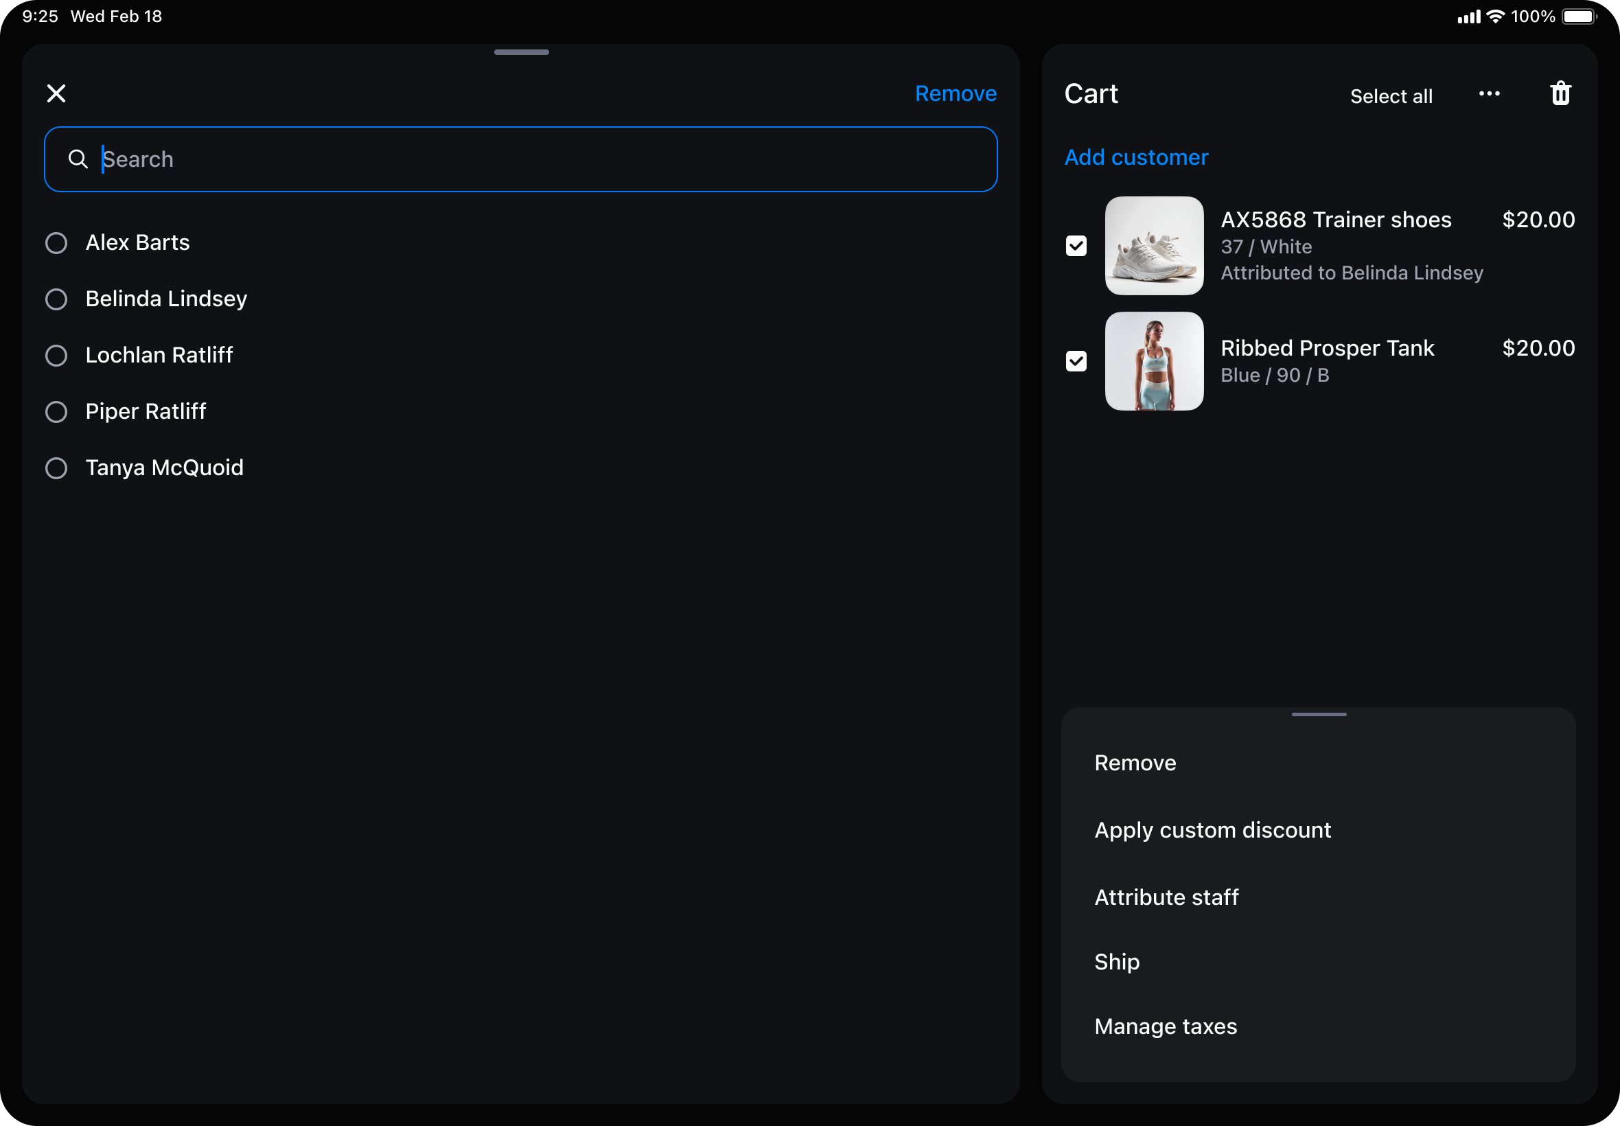The height and width of the screenshot is (1126, 1620).
Task: Click the battery icon in status bar
Action: [1578, 16]
